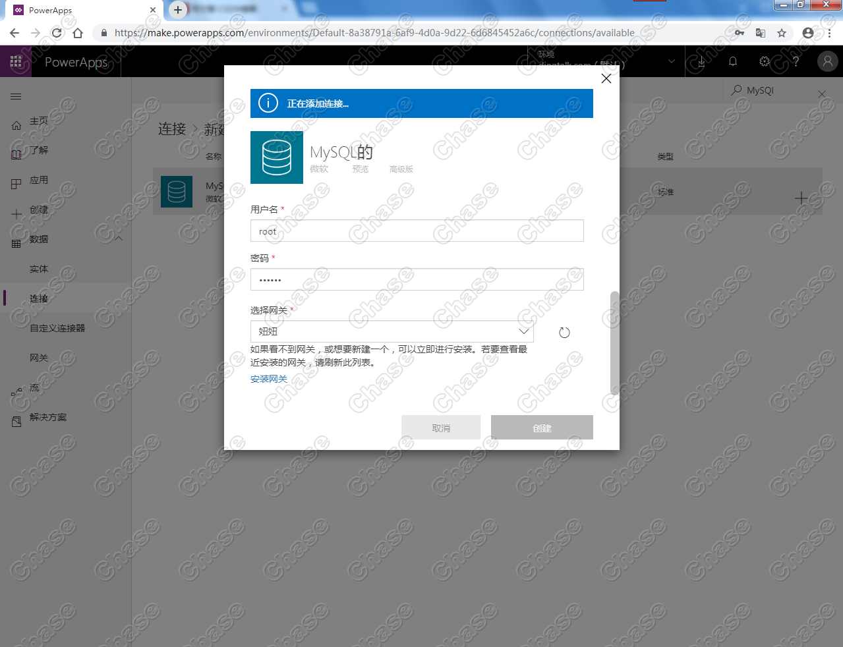The height and width of the screenshot is (647, 843).
Task: Open Entities under Data
Action: pyautogui.click(x=39, y=269)
